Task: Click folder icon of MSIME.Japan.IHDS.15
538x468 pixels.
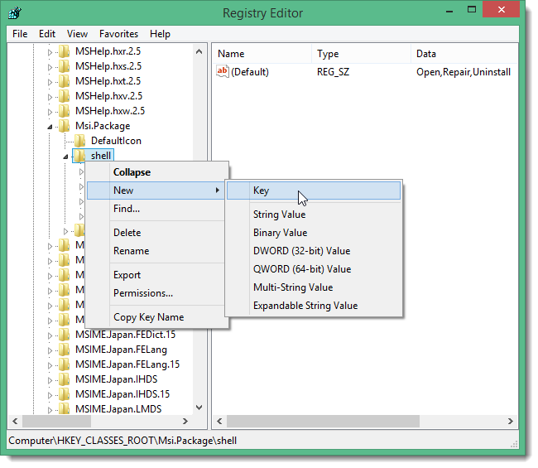Action: pos(64,394)
